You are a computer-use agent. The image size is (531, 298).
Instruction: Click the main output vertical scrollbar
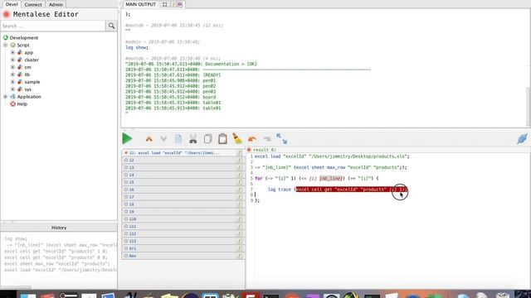point(529,107)
